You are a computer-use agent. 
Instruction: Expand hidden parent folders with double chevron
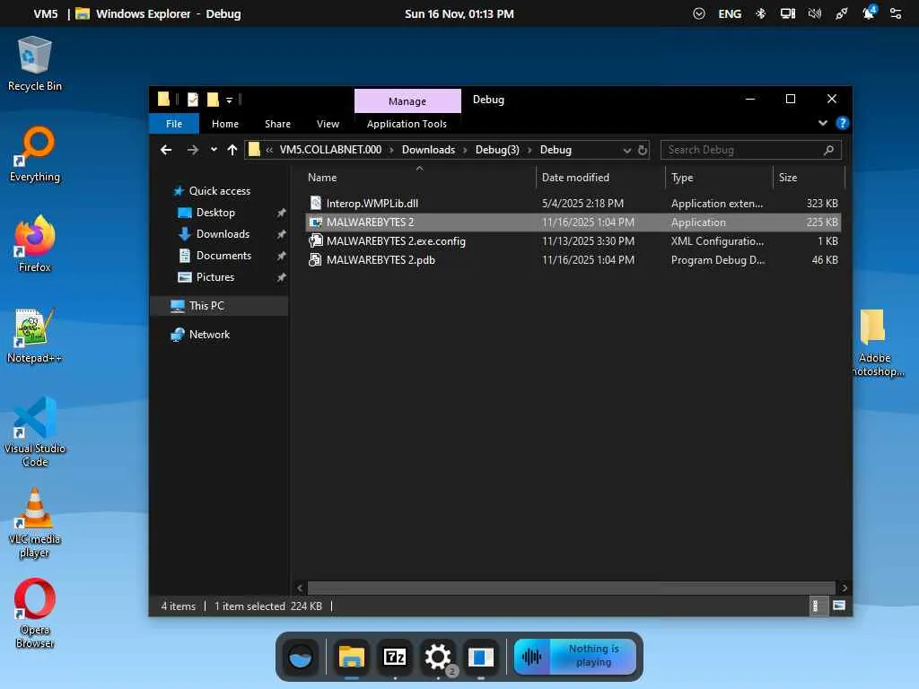point(269,150)
